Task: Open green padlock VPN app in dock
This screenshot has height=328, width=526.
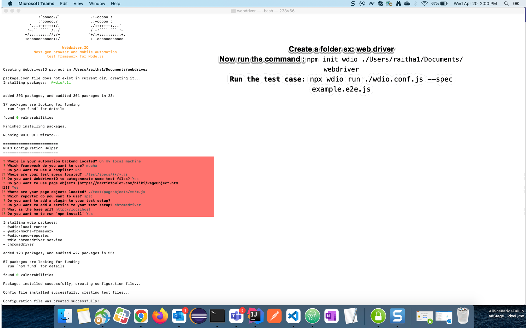Action: click(x=378, y=316)
